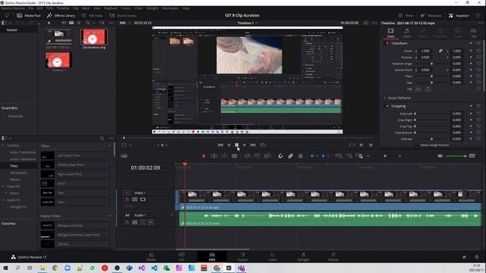The width and height of the screenshot is (486, 273).
Task: Select Video Transitions in the toolbox
Action: click(x=23, y=152)
